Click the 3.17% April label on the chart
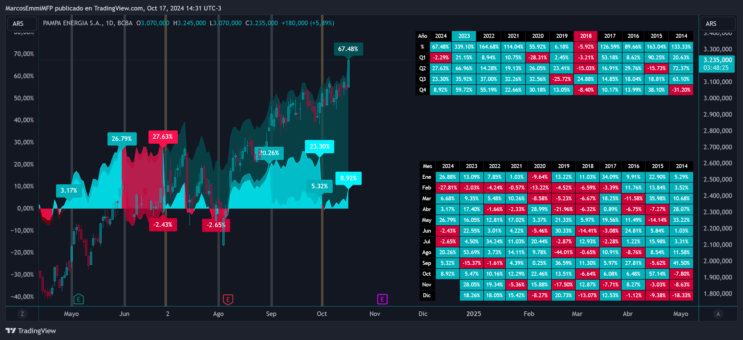This screenshot has height=340, width=743. tap(69, 190)
